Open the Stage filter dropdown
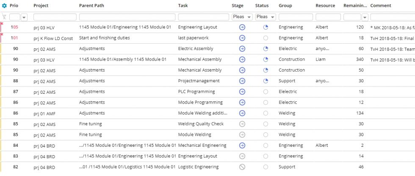 [242, 17]
